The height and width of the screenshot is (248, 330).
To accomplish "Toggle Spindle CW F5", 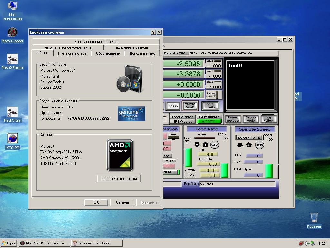I will point(249,138).
